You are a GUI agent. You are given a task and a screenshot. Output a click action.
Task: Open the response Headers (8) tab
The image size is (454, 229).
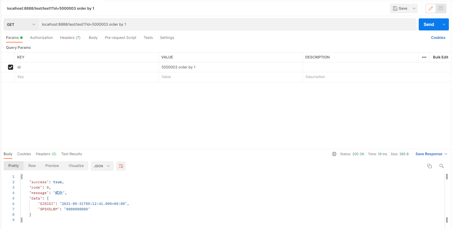[46, 154]
